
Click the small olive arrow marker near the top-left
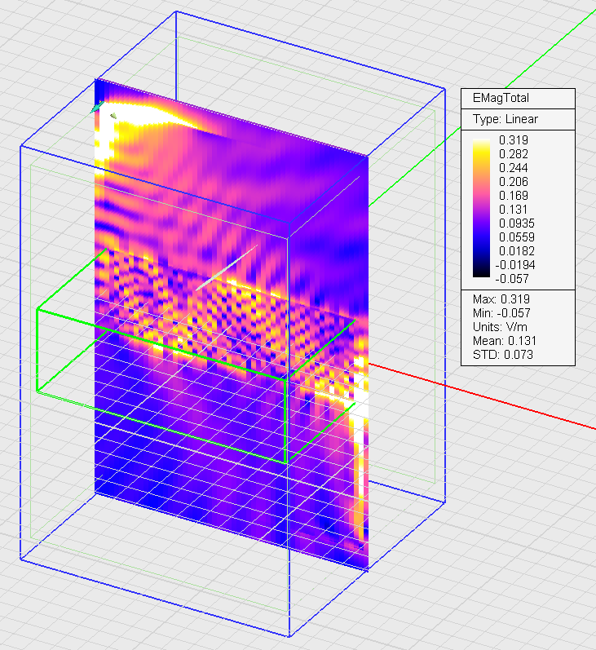pyautogui.click(x=113, y=116)
